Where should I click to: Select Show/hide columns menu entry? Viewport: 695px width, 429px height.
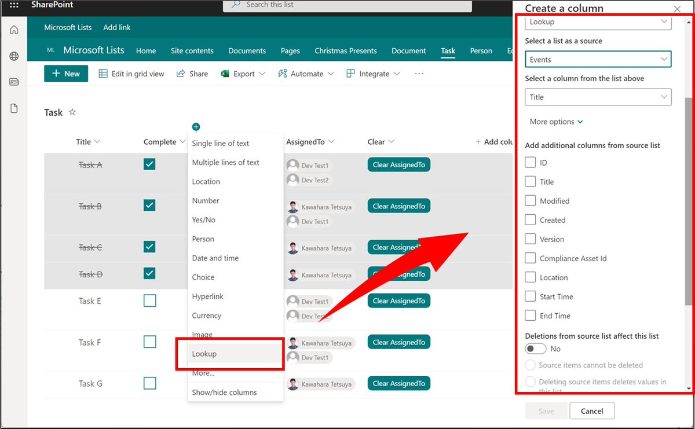click(x=236, y=393)
